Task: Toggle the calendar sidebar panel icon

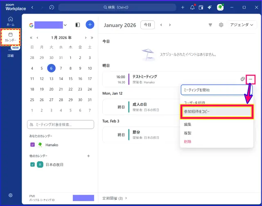Action: (x=78, y=25)
